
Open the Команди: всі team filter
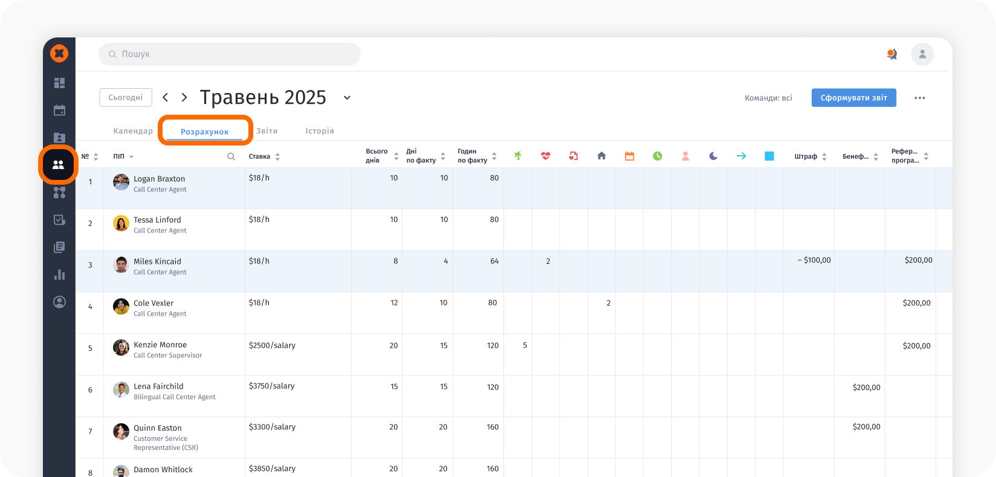pos(768,98)
